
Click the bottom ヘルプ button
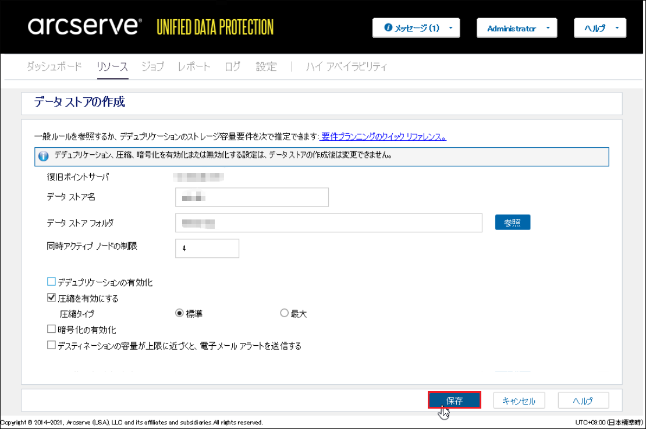[583, 400]
